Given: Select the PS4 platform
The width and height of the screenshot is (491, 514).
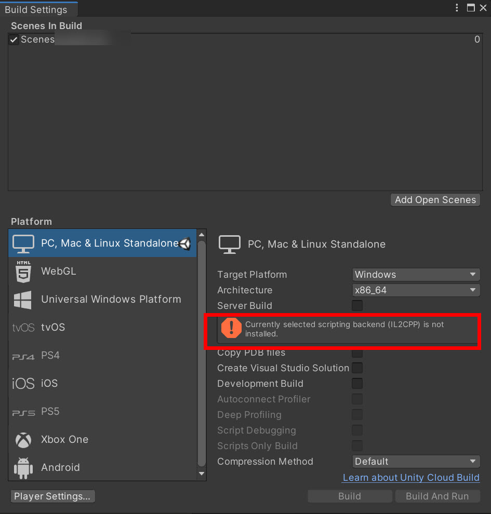Looking at the screenshot, I should point(102,355).
